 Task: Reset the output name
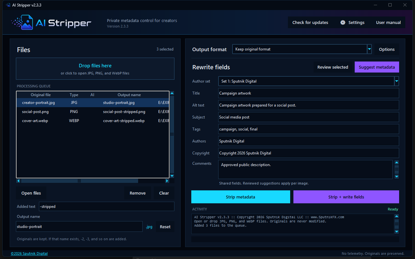click(x=165, y=227)
